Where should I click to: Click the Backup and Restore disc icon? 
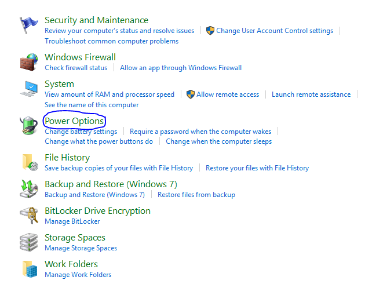[29, 189]
